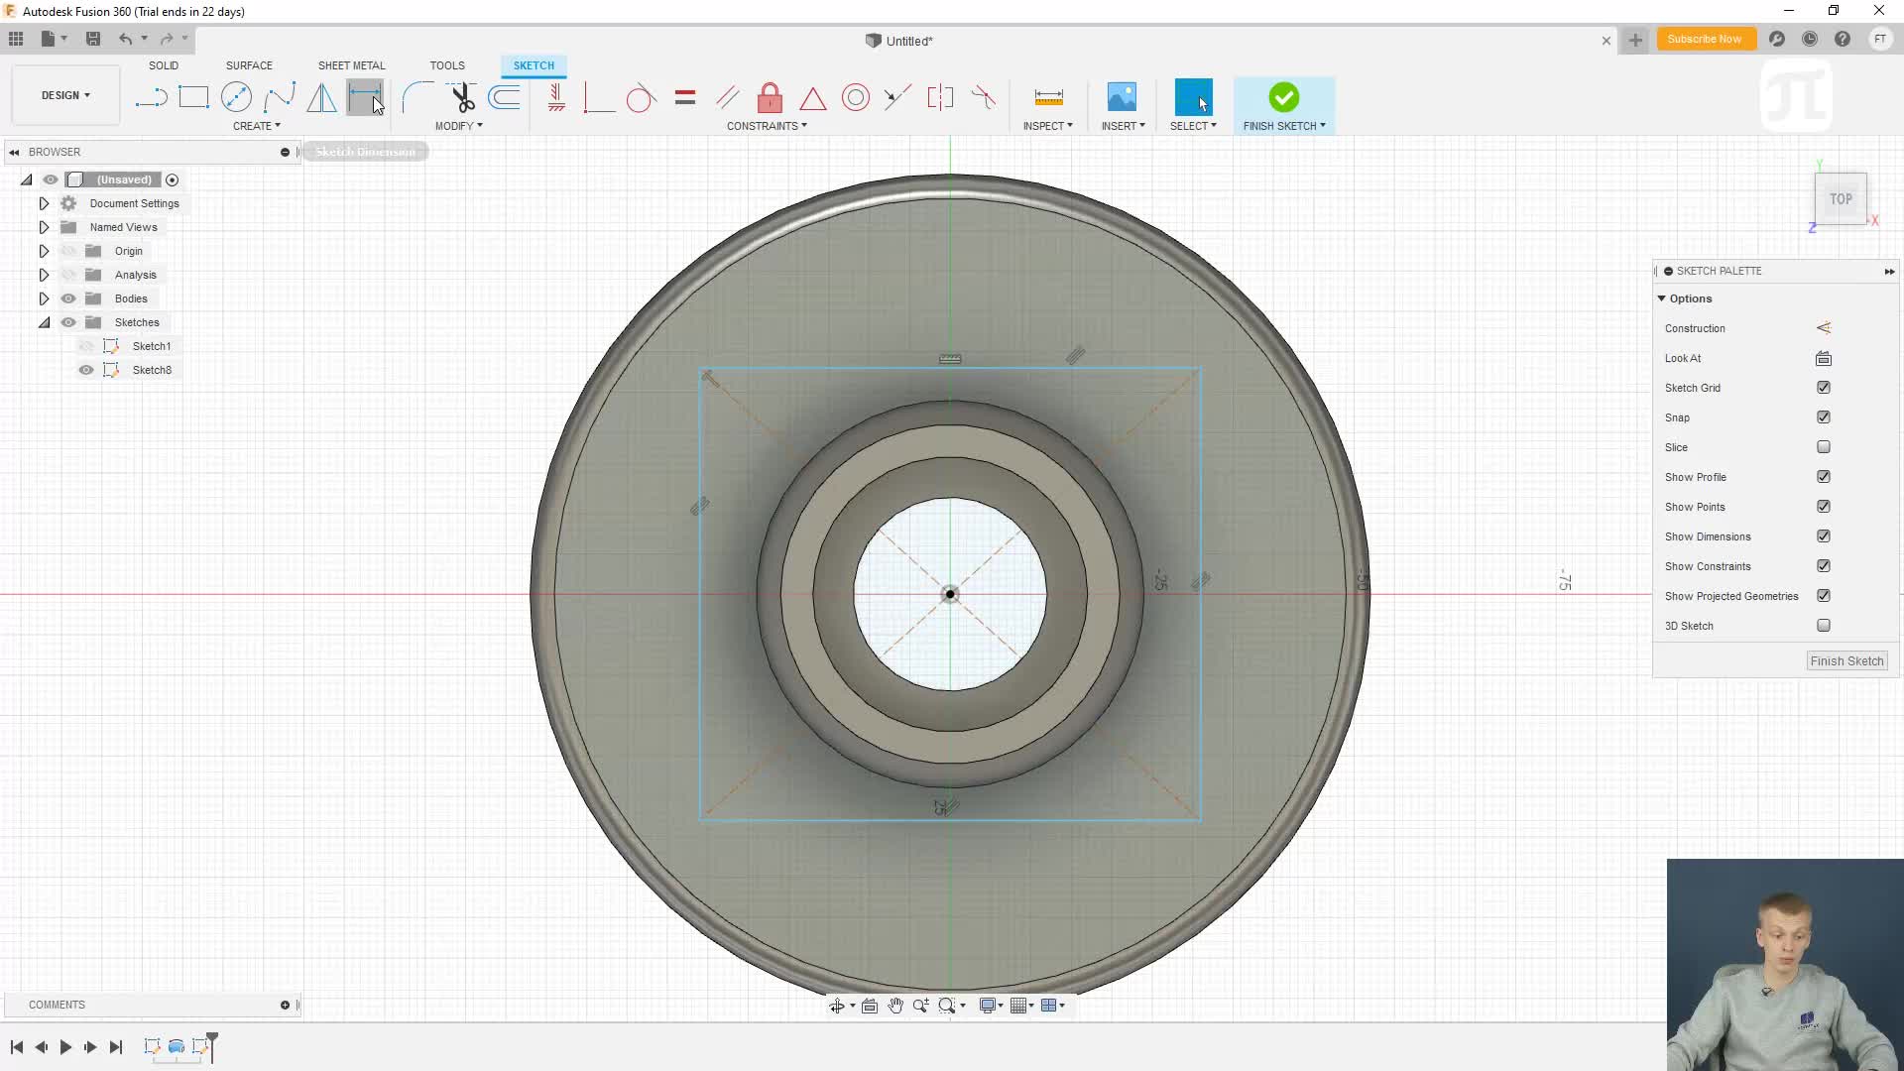1904x1071 pixels.
Task: Hide Sketch8 with its eye icon
Action: [x=86, y=370]
